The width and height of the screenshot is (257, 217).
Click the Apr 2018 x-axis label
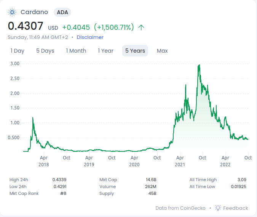coord(44,161)
